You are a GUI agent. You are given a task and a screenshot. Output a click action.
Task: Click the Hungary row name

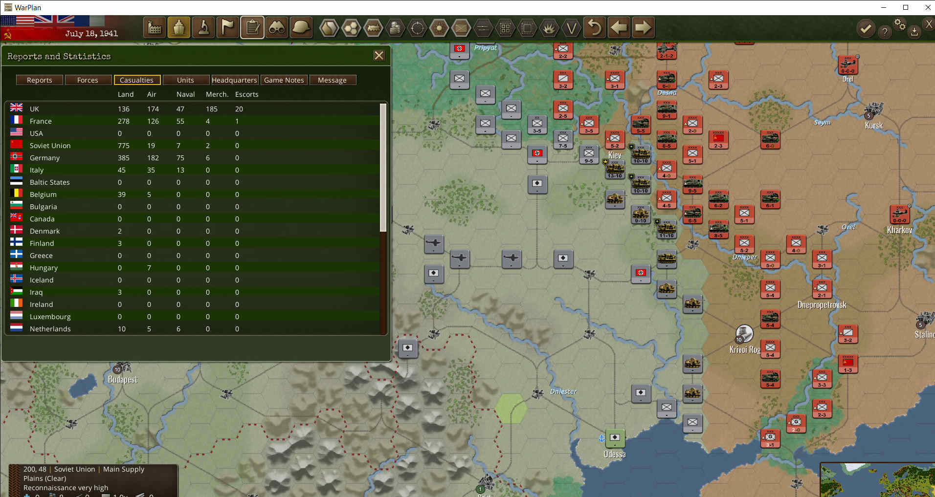click(44, 268)
